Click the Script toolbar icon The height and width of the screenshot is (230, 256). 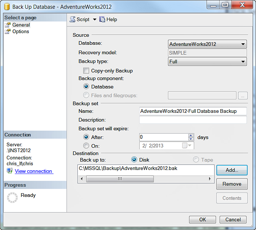pyautogui.click(x=73, y=19)
